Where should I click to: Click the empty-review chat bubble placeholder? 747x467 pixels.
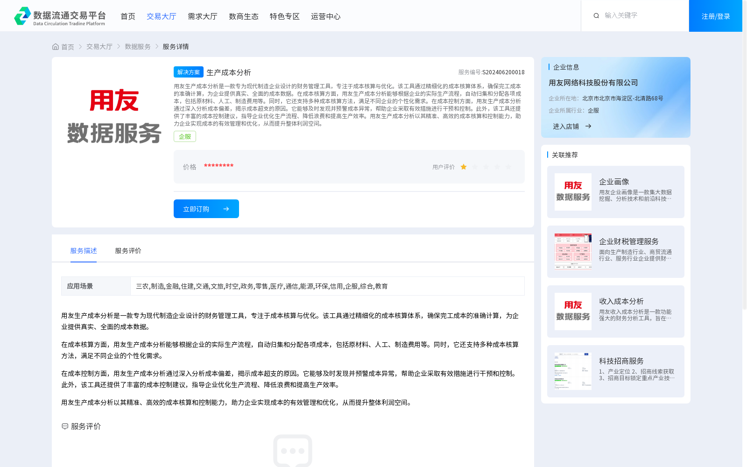293,451
